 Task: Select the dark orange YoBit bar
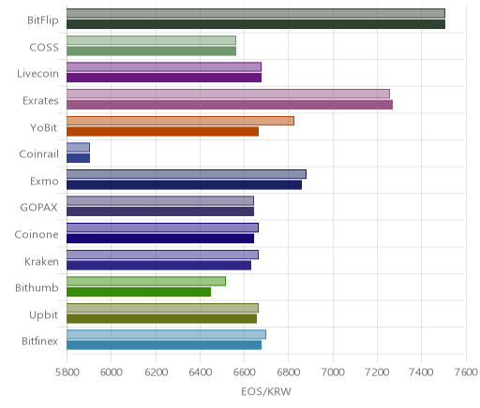pyautogui.click(x=162, y=132)
